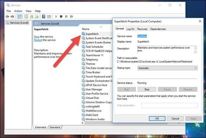Image resolution: width=206 pixels, height=138 pixels.
Task: Click the Back arrow in the toolbar
Action: click(x=7, y=17)
